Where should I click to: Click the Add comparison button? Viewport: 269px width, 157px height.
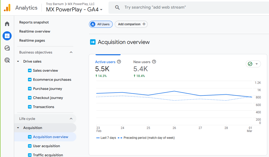[131, 24]
